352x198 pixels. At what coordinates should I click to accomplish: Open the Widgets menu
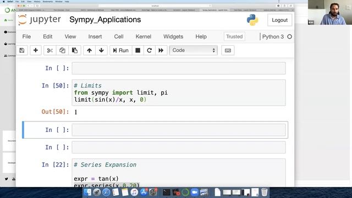[x=173, y=37]
